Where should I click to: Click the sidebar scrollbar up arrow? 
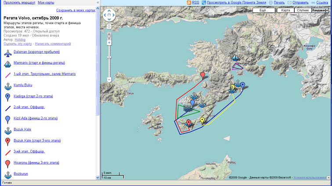pyautogui.click(x=97, y=8)
